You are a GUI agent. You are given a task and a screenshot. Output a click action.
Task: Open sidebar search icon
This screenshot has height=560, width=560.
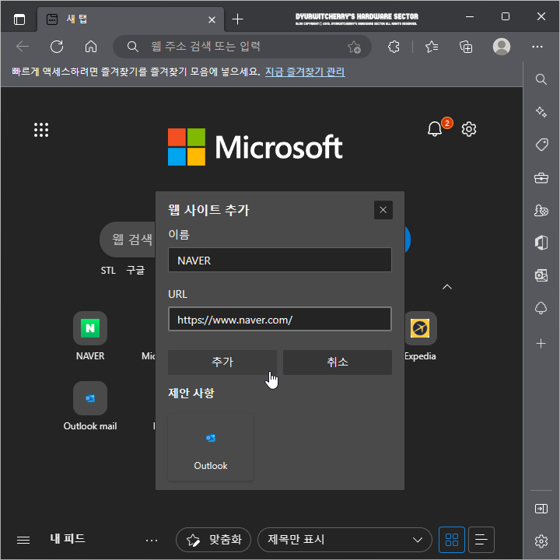(541, 79)
